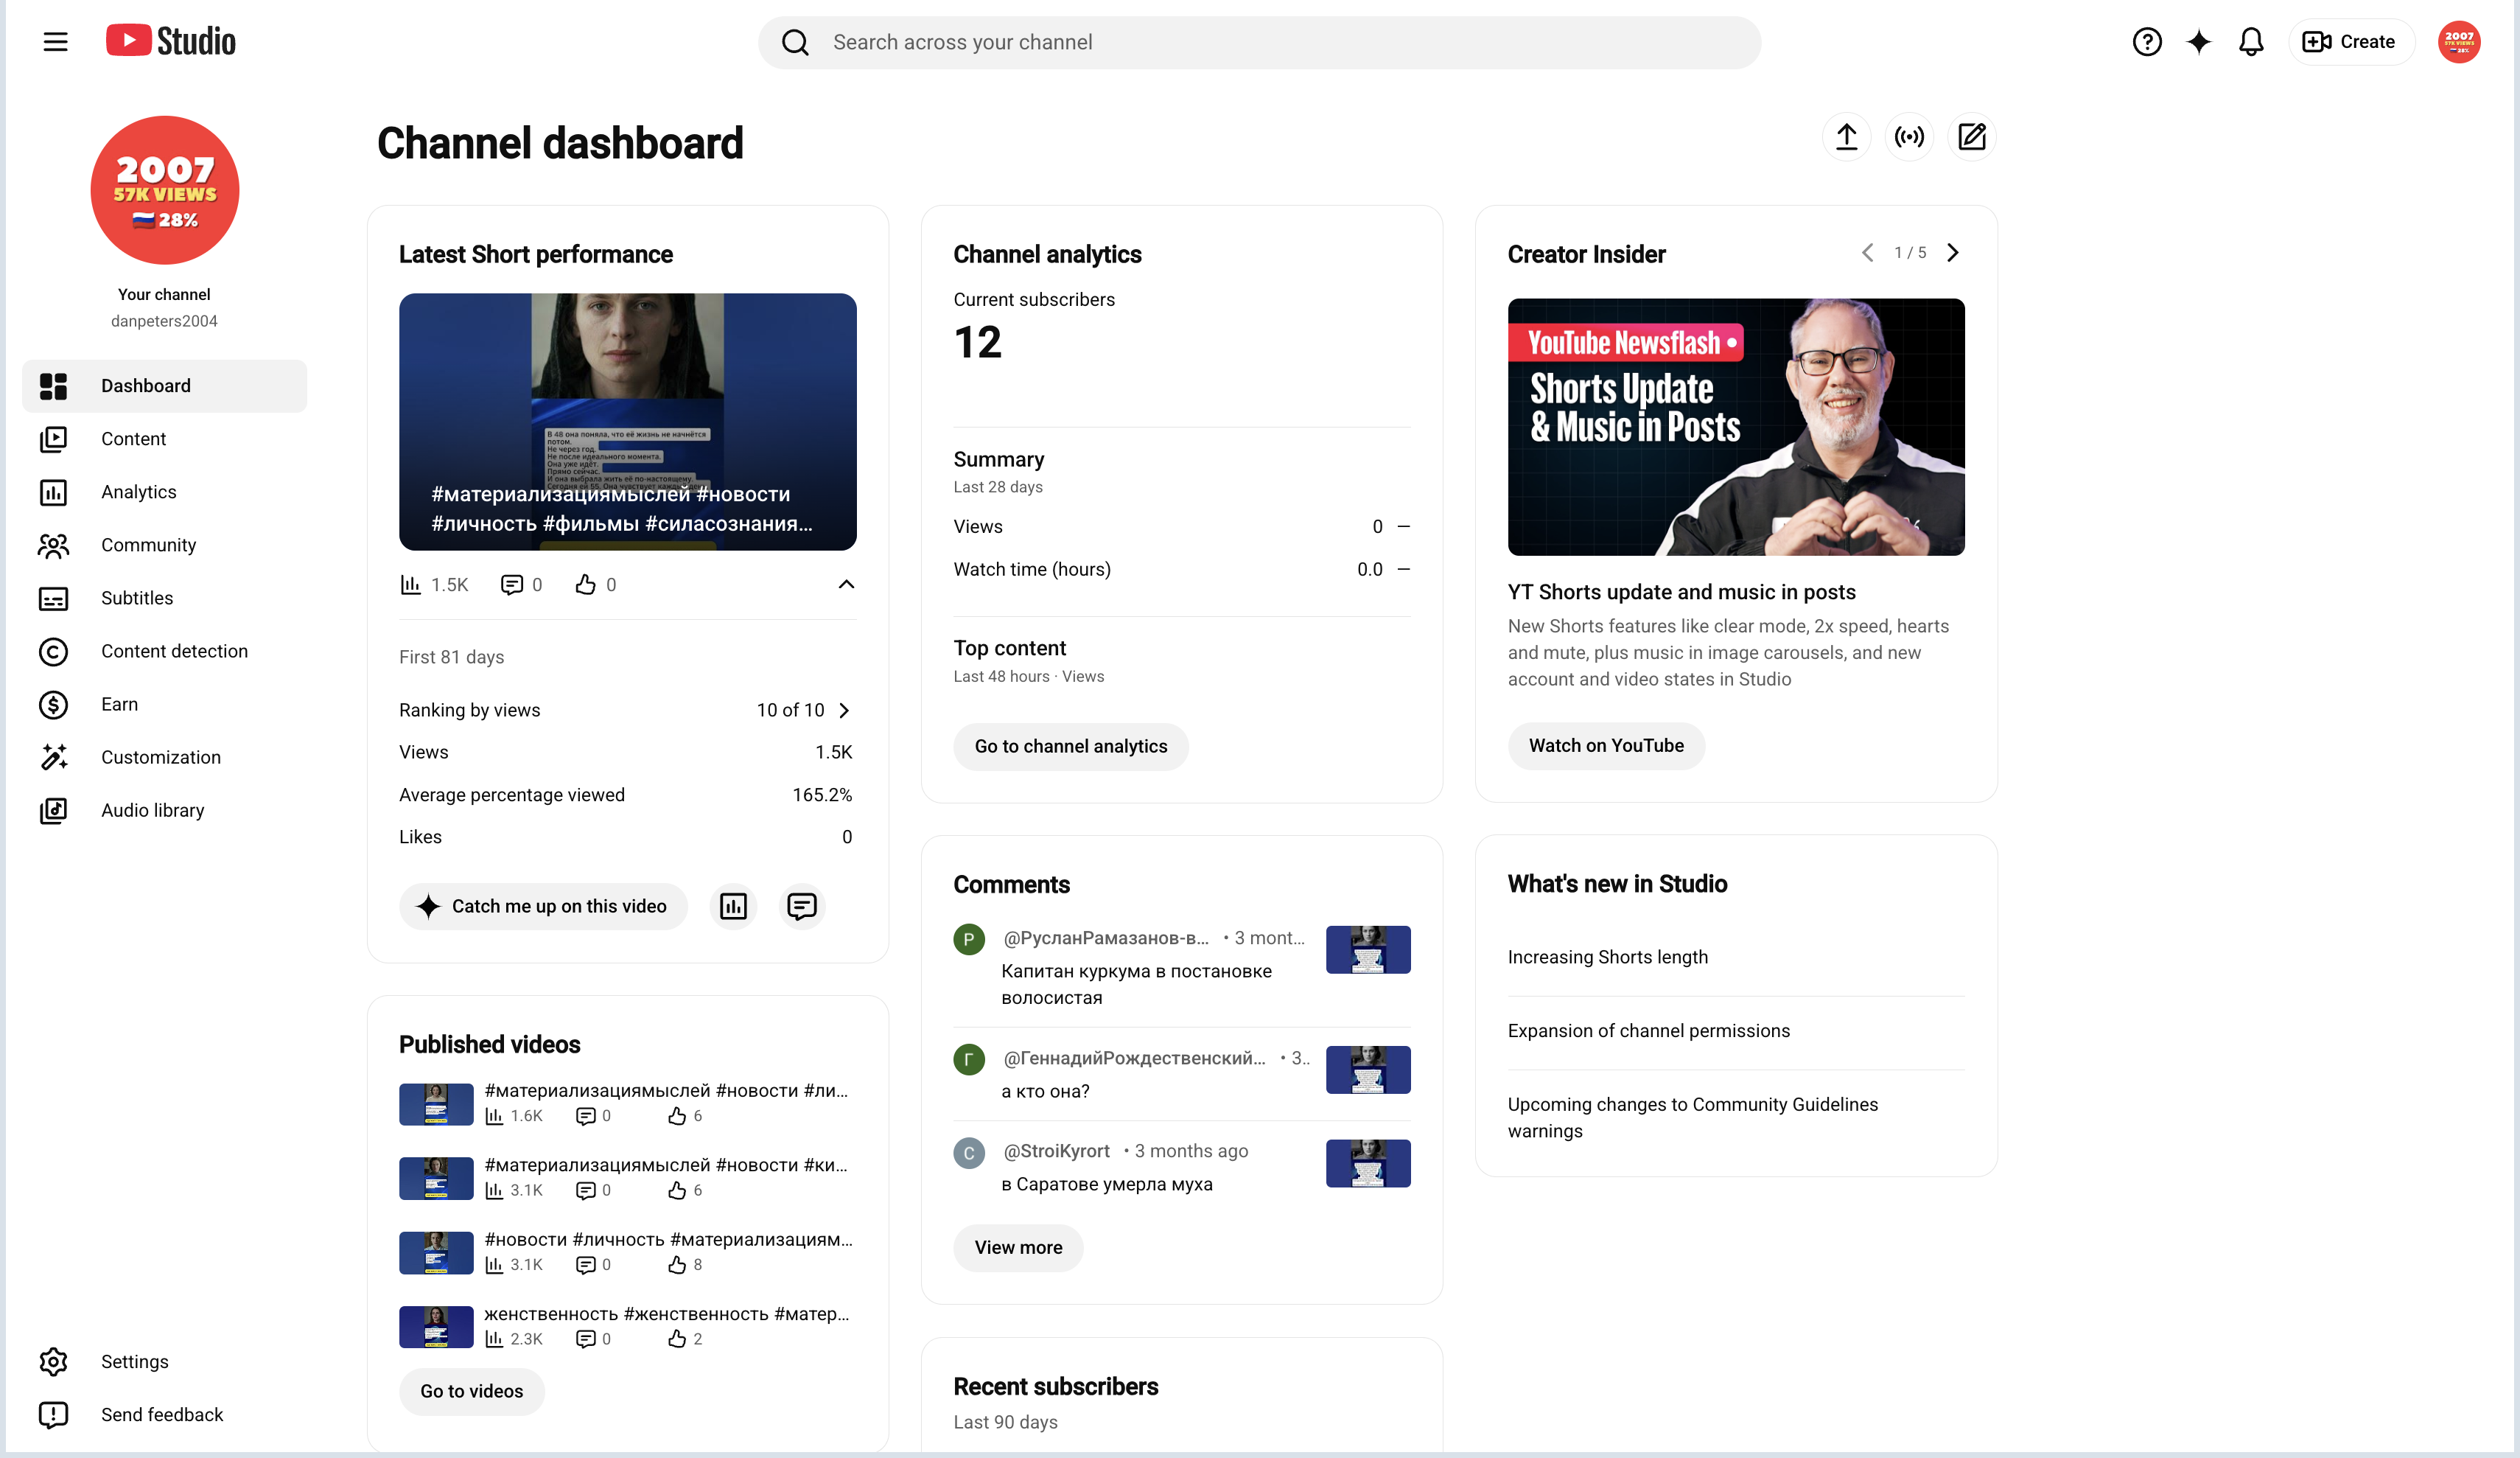Viewport: 2520px width, 1458px height.
Task: Click Send feedback in the sidebar
Action: click(x=164, y=1415)
